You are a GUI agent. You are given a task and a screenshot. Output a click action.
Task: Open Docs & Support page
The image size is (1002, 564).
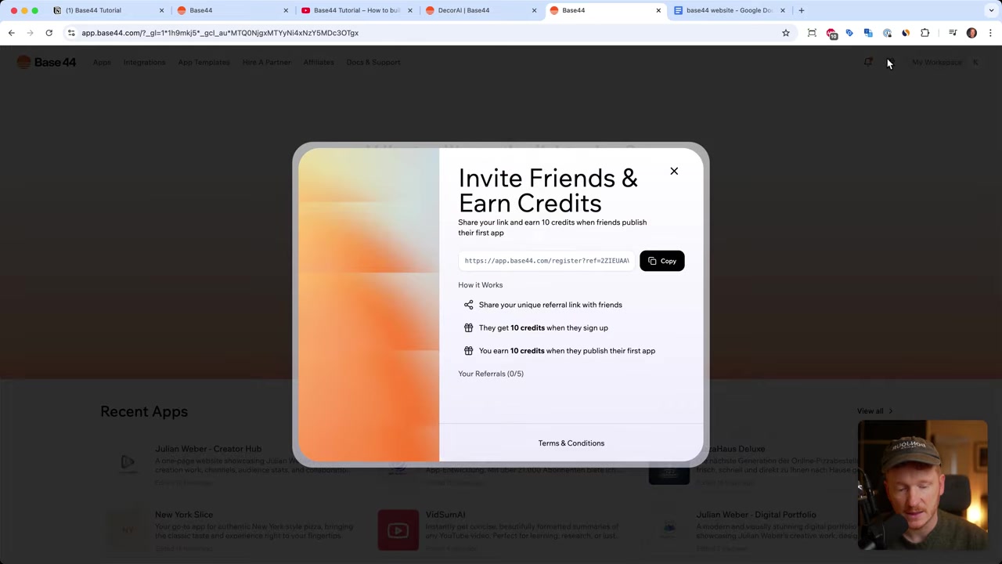tap(373, 62)
